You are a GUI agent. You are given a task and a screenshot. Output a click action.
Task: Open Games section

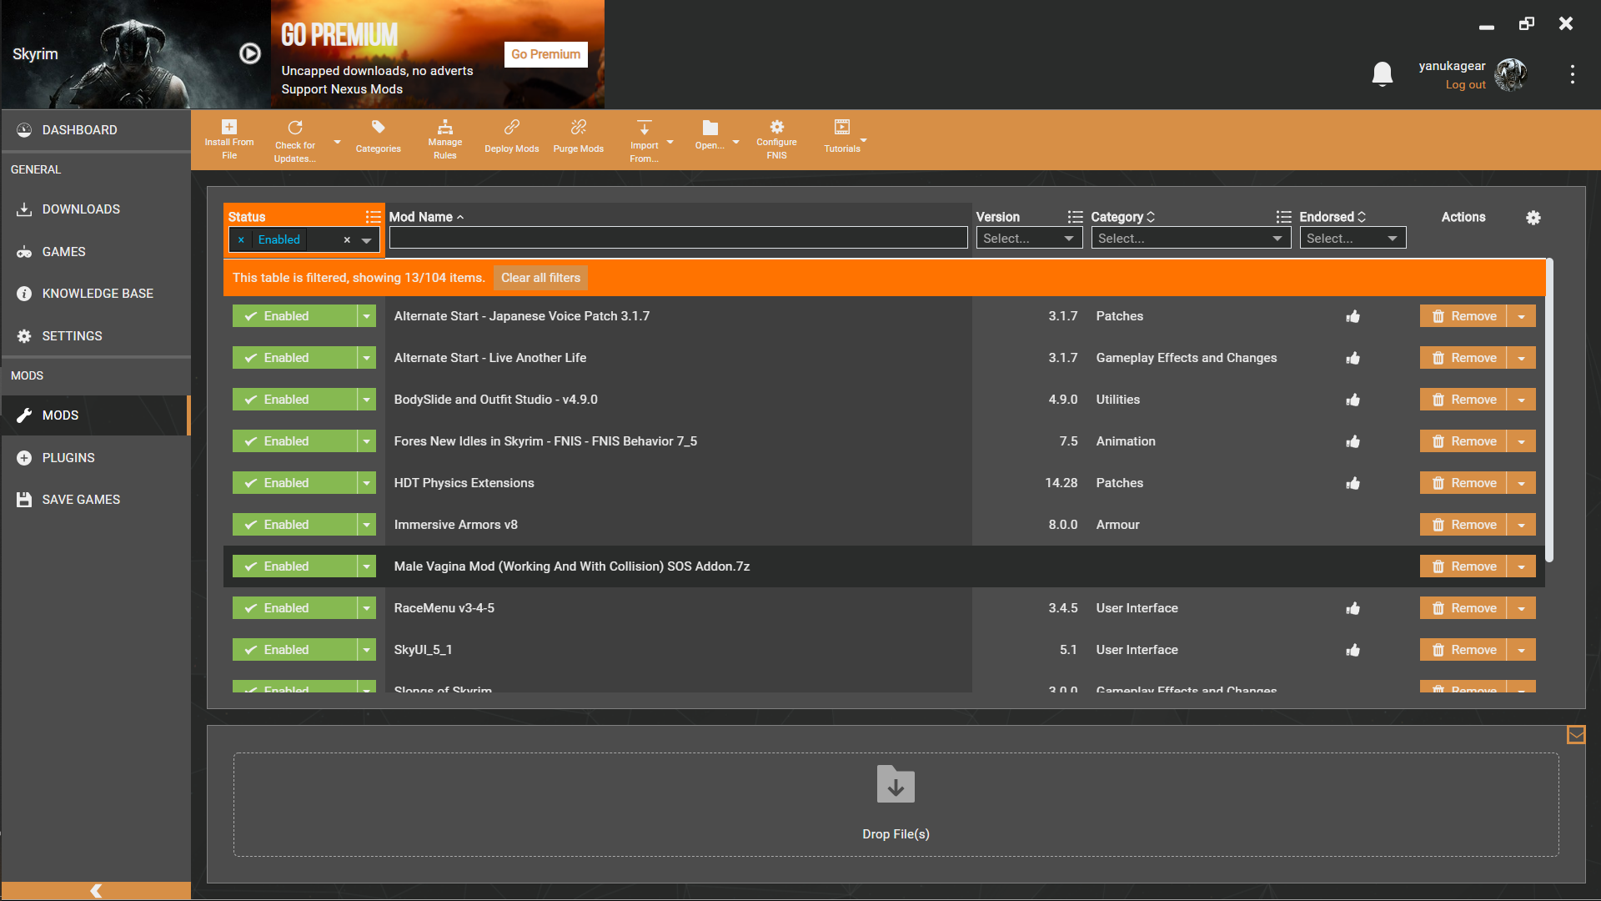pos(96,252)
